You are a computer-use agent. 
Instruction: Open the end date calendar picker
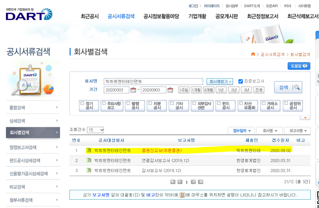(x=170, y=90)
